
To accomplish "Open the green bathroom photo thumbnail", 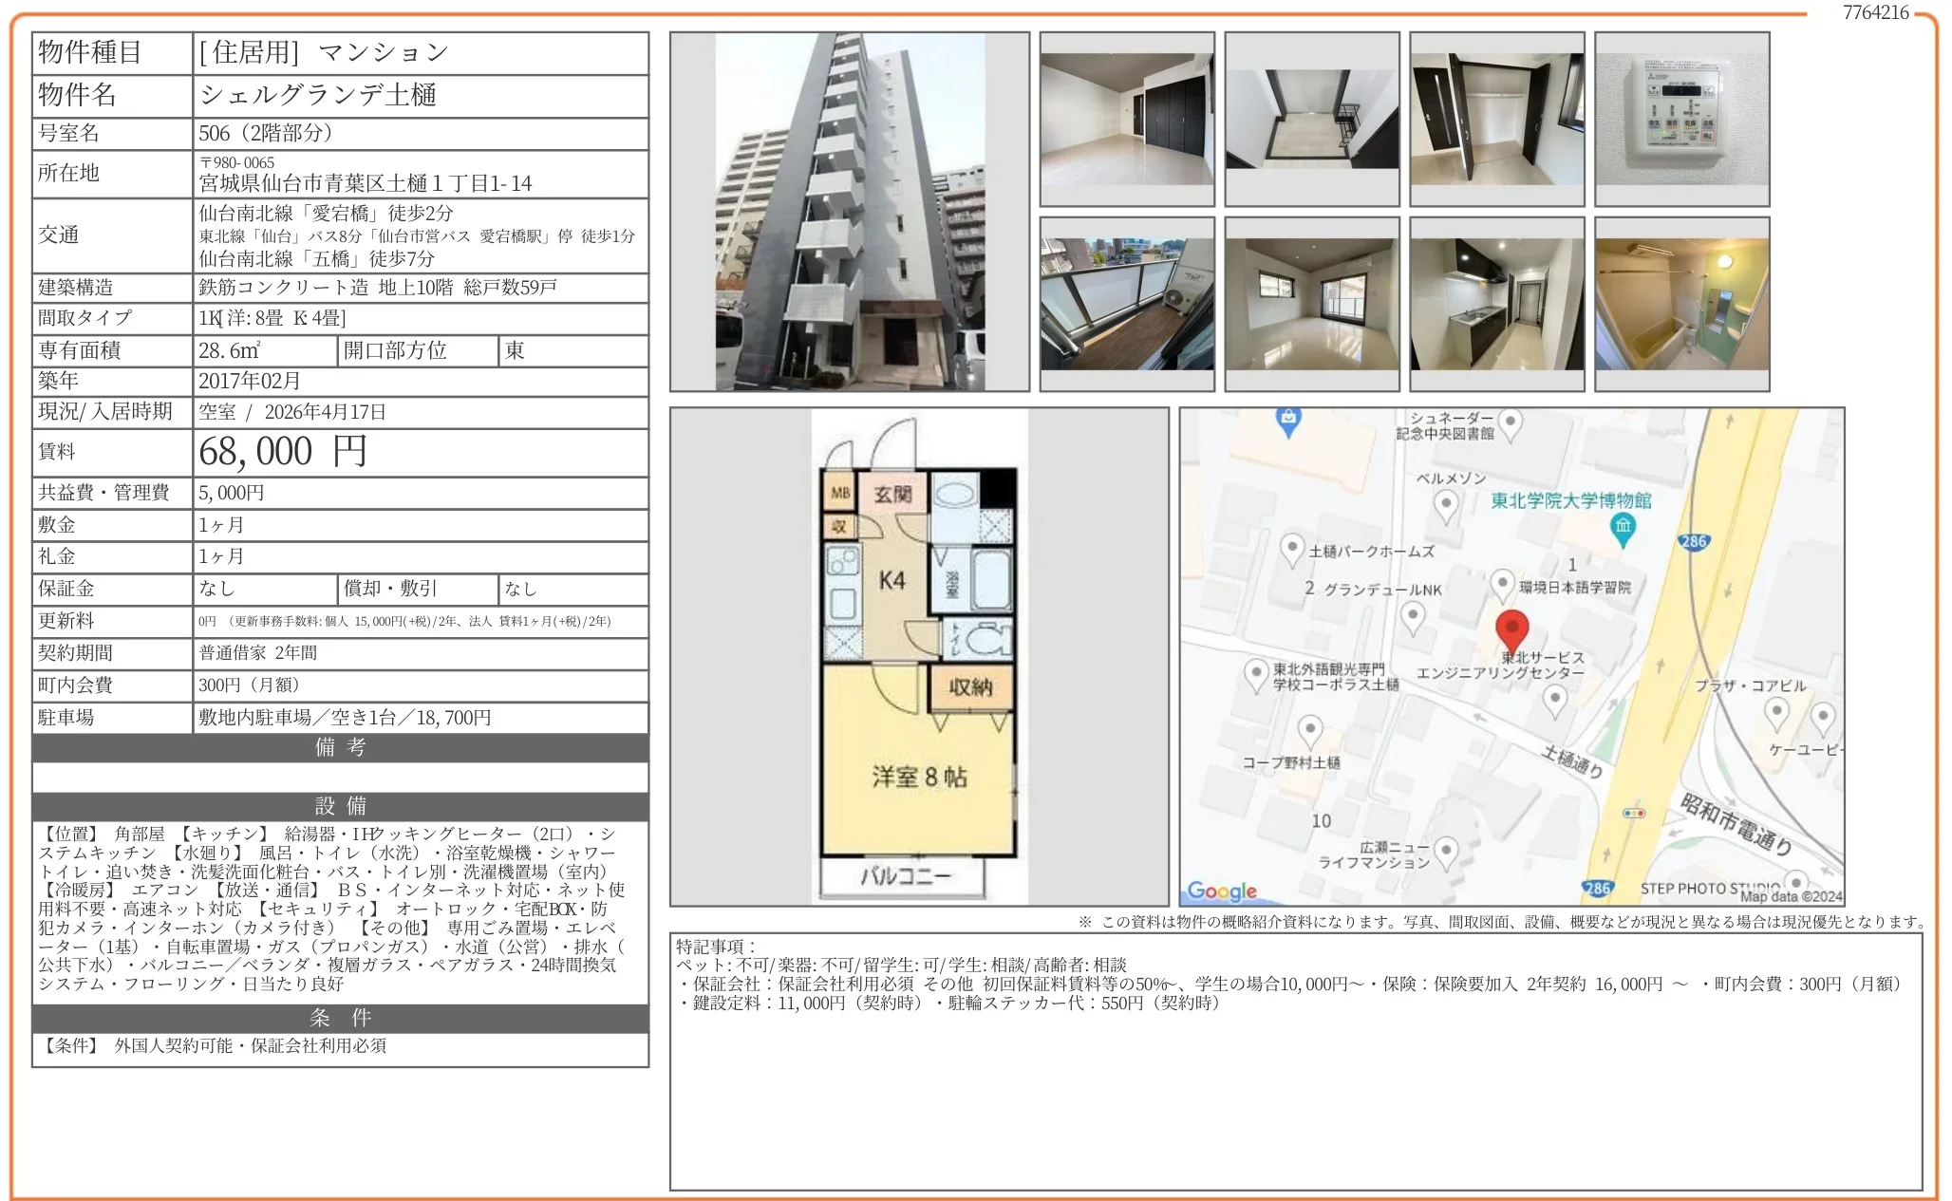I will [1681, 304].
